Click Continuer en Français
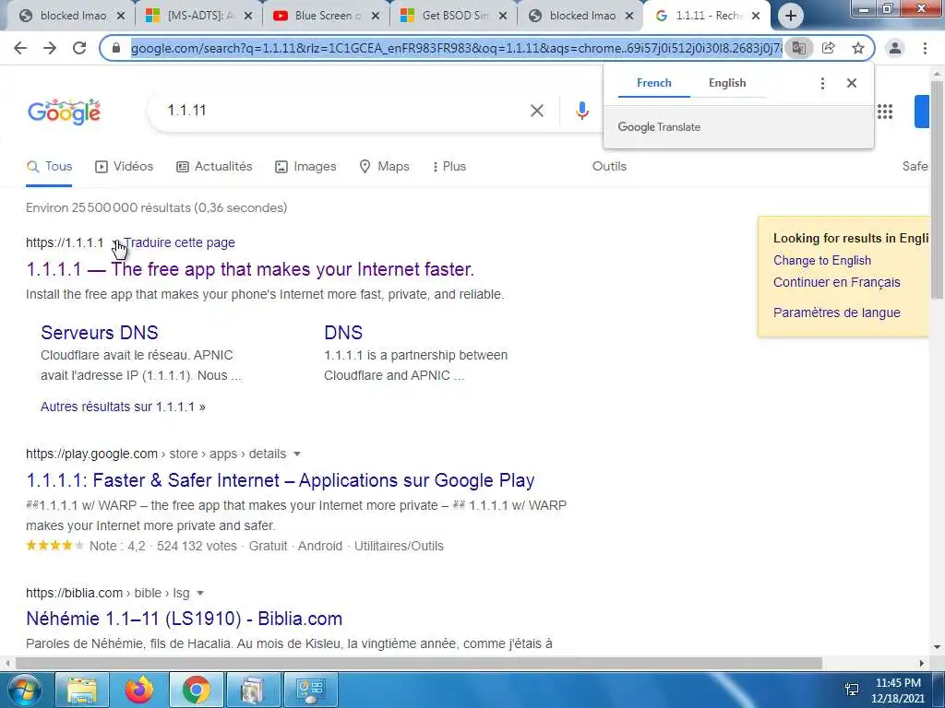This screenshot has width=945, height=708. pyautogui.click(x=836, y=282)
